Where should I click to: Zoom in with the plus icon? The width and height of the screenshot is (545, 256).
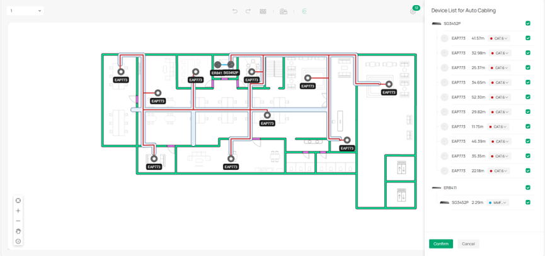click(x=18, y=211)
